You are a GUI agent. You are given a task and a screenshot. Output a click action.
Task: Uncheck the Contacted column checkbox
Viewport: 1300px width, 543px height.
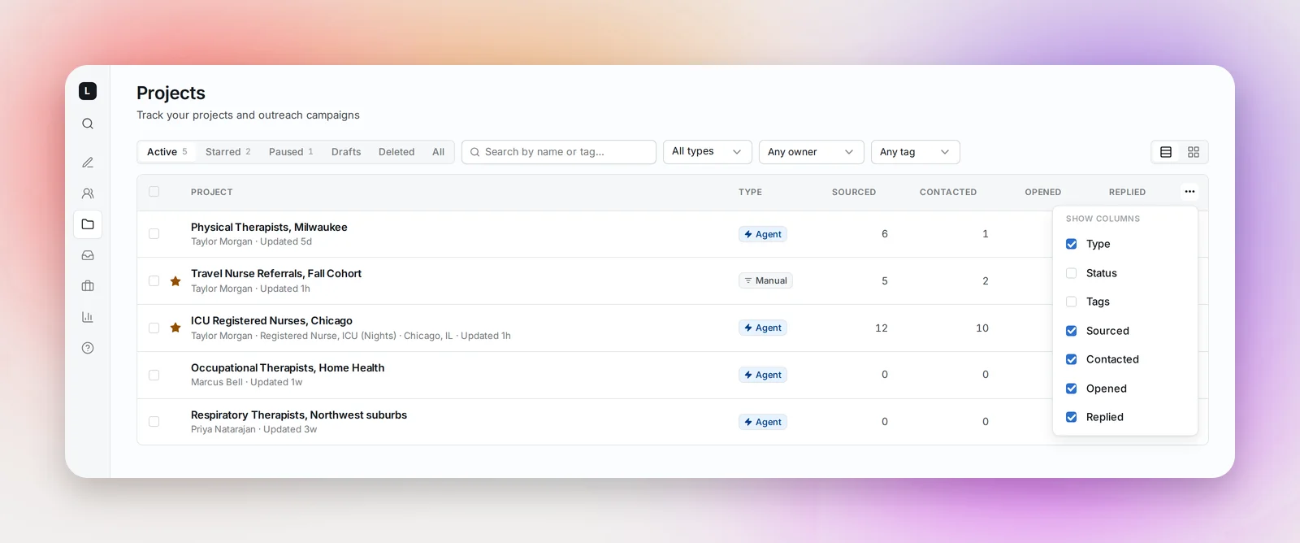pyautogui.click(x=1071, y=359)
